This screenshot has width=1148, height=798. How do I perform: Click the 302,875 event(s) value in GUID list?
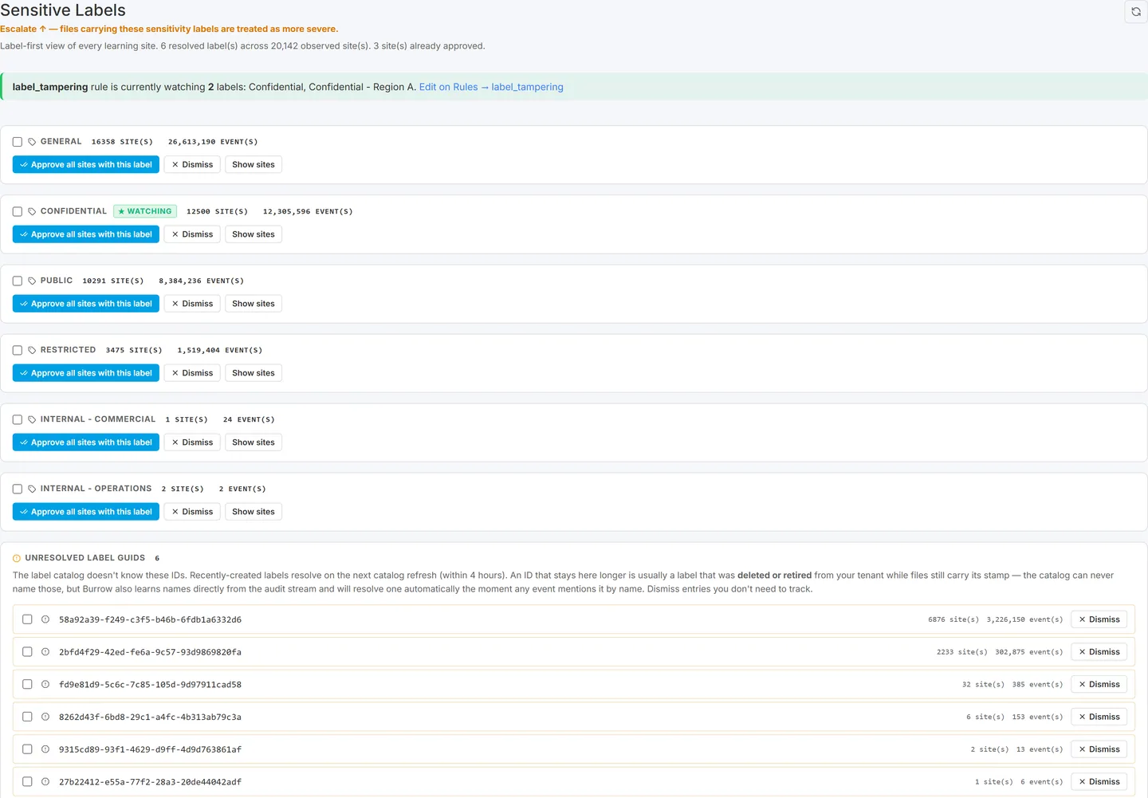[1028, 652]
